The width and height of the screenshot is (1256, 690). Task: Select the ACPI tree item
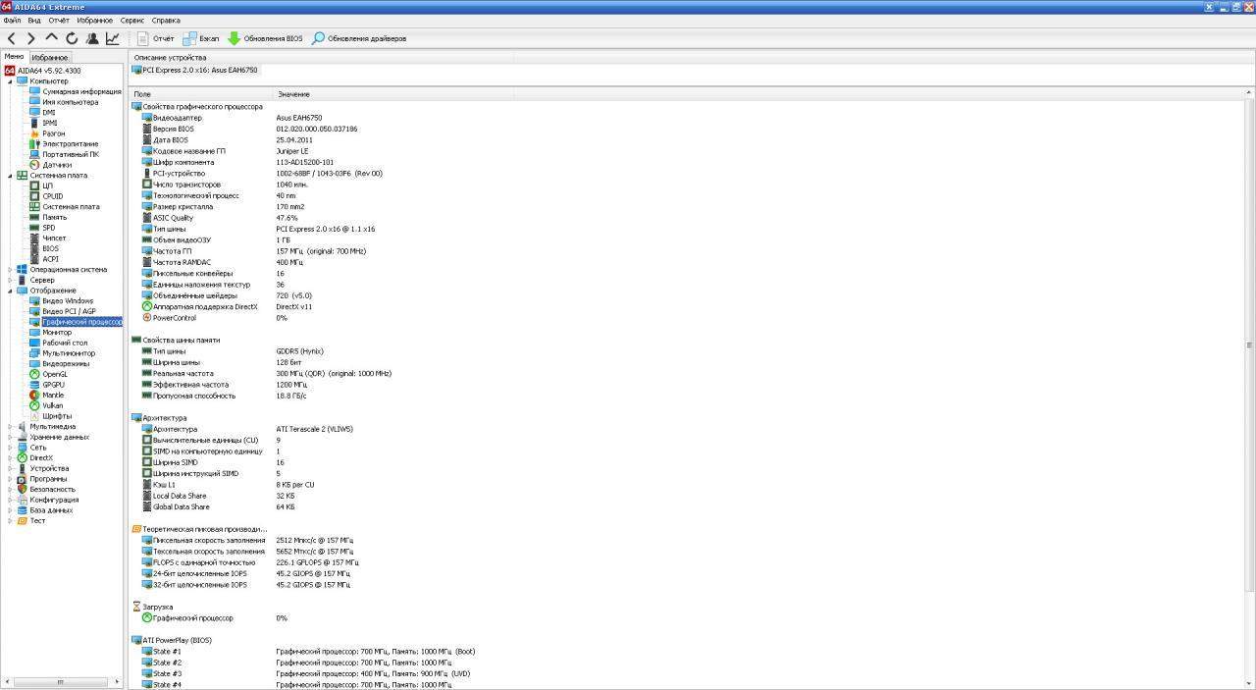(x=51, y=259)
